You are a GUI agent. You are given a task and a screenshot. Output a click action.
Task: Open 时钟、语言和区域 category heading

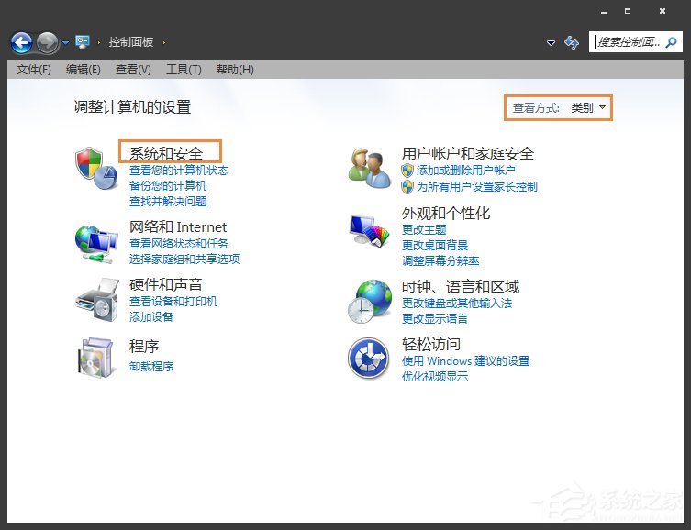click(461, 287)
